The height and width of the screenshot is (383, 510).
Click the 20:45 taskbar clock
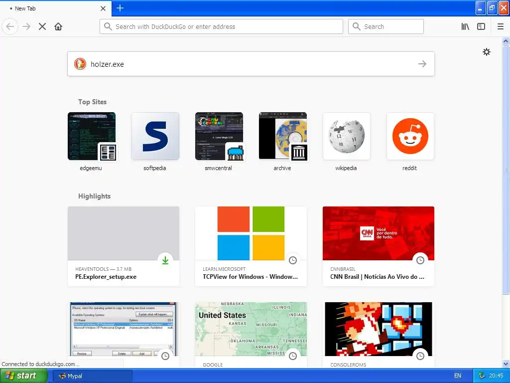(x=496, y=376)
